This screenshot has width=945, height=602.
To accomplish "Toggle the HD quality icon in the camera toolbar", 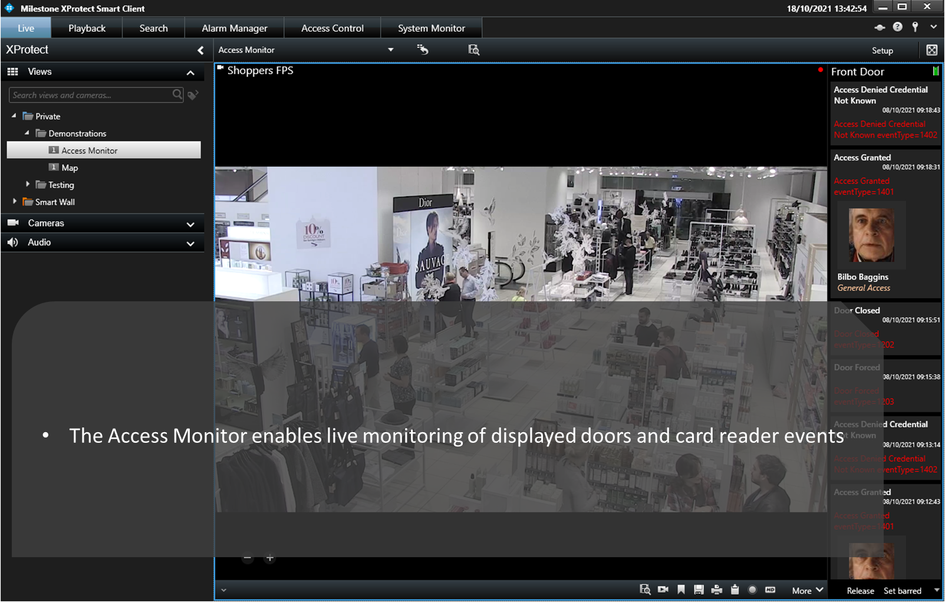I will click(x=770, y=590).
